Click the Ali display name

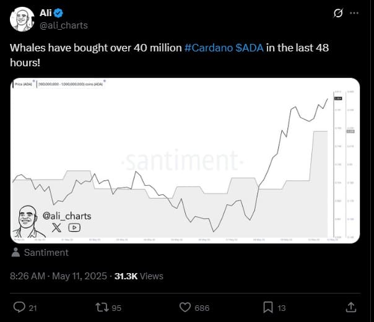coord(46,13)
